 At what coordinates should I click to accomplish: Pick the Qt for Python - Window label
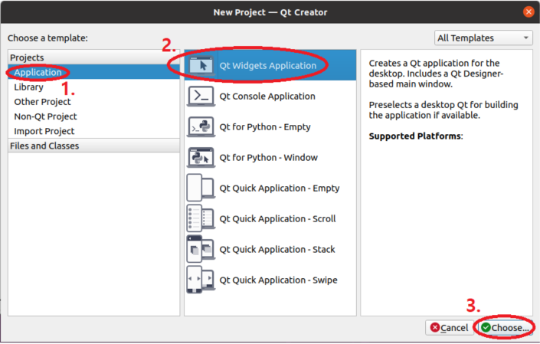tap(268, 157)
